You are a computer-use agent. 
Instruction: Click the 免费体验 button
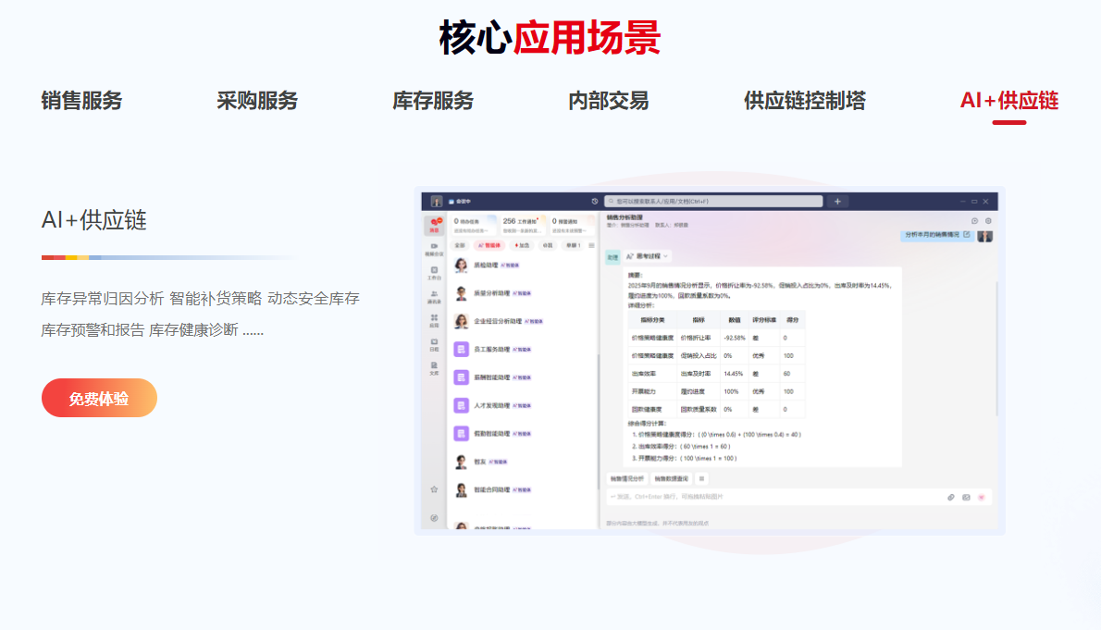99,397
